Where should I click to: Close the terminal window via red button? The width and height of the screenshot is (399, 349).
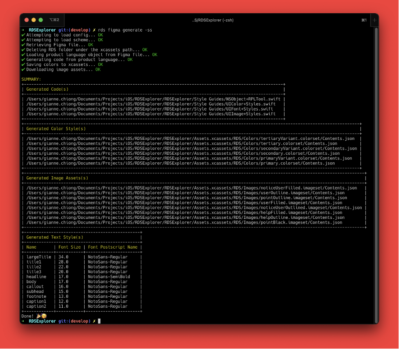pos(26,20)
